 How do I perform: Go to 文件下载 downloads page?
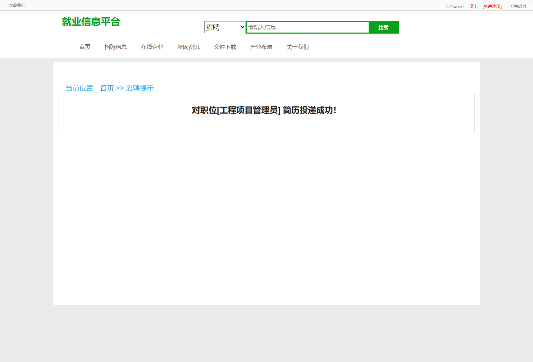click(225, 47)
